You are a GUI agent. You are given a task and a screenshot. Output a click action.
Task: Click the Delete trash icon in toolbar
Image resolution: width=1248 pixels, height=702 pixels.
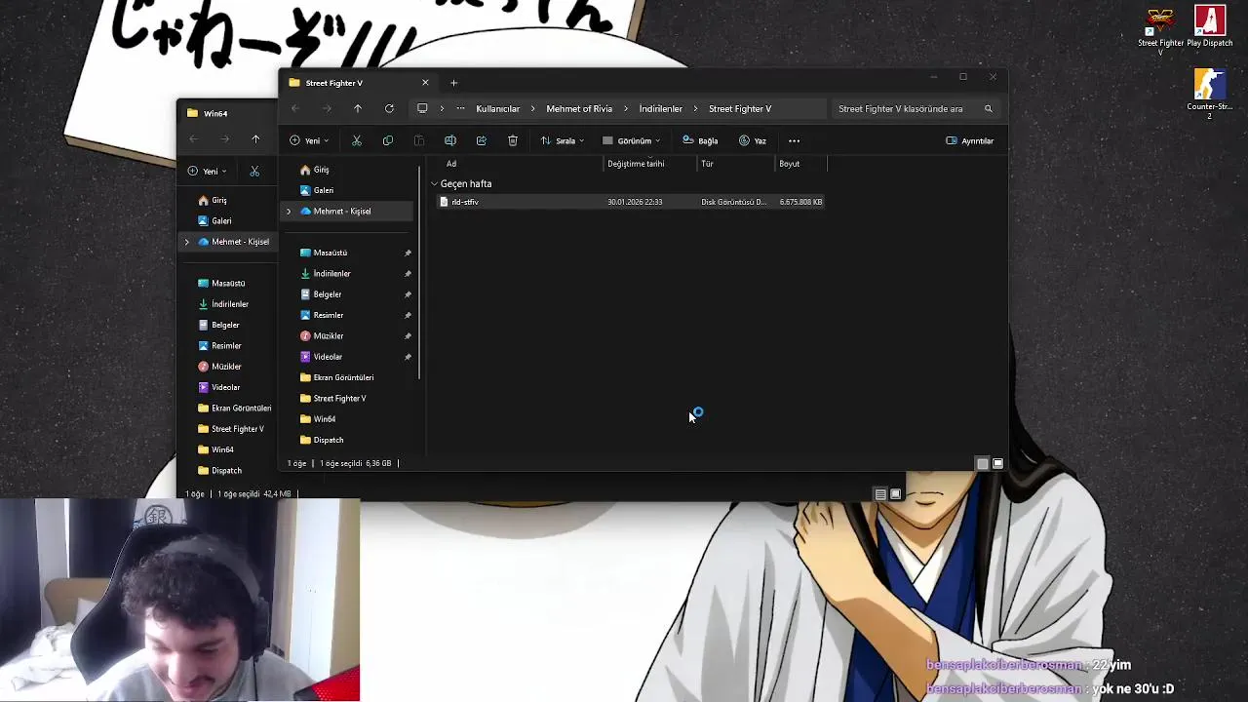click(x=513, y=140)
